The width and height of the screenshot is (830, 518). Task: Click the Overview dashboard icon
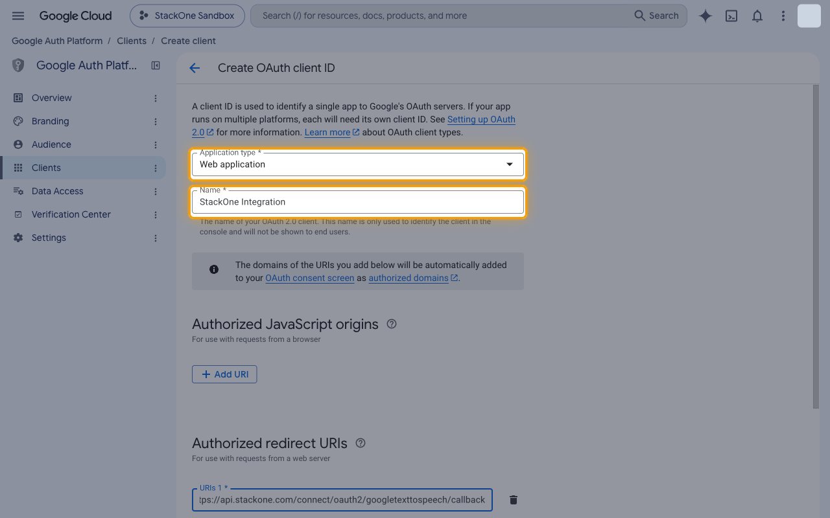[18, 98]
